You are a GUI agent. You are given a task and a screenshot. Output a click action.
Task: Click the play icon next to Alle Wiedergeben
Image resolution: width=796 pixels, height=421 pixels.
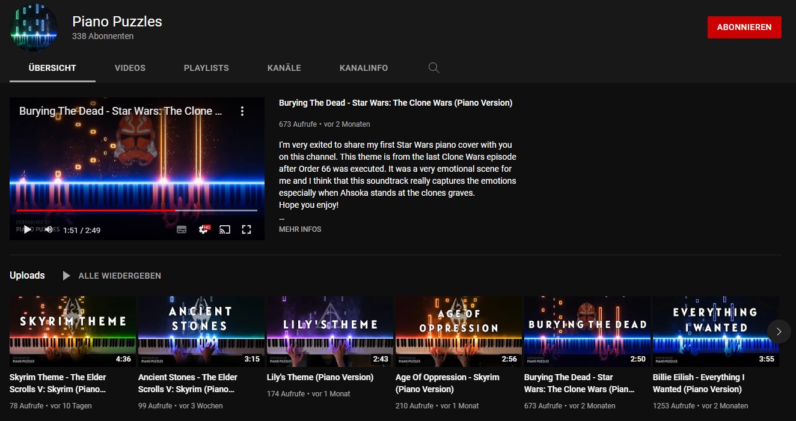(x=67, y=276)
